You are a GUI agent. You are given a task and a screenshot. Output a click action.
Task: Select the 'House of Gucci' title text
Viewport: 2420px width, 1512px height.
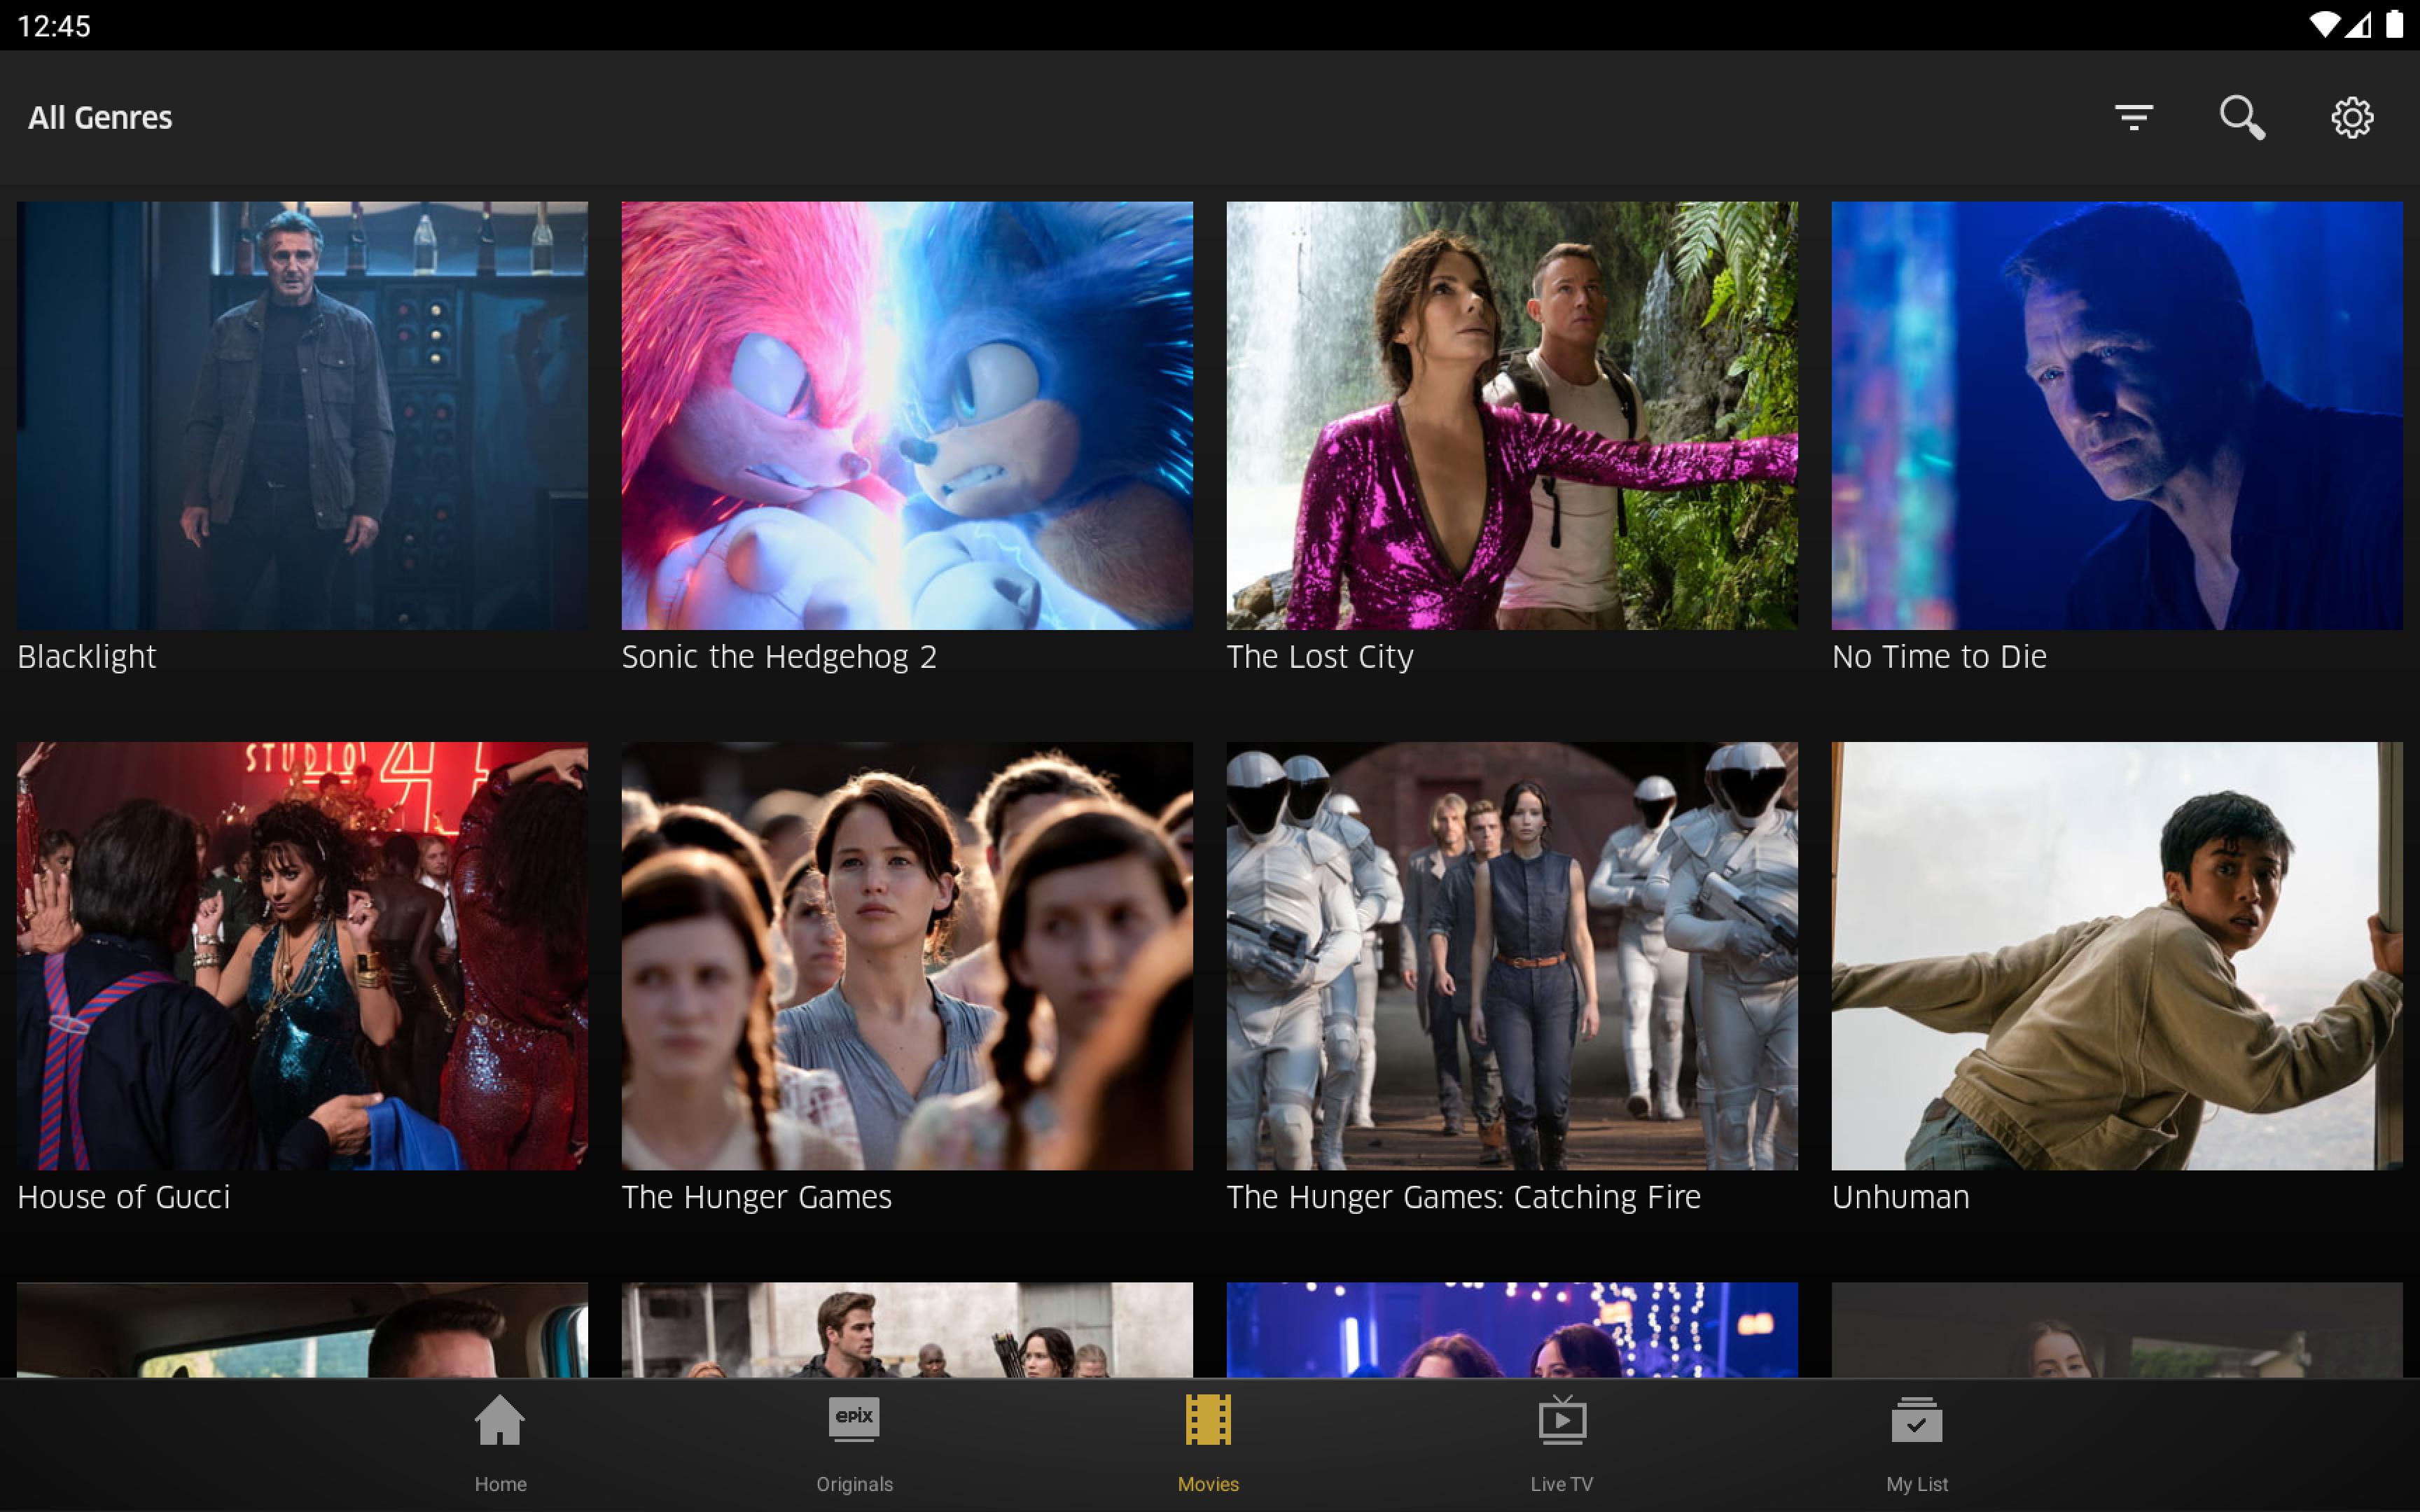[x=124, y=1197]
